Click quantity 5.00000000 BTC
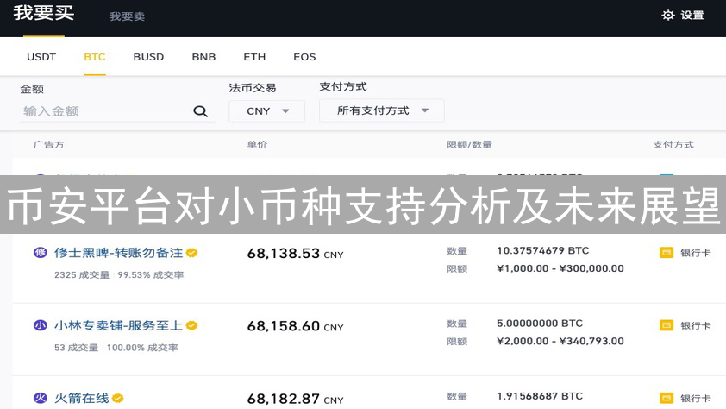Screen dimensions: 726x409 540,324
